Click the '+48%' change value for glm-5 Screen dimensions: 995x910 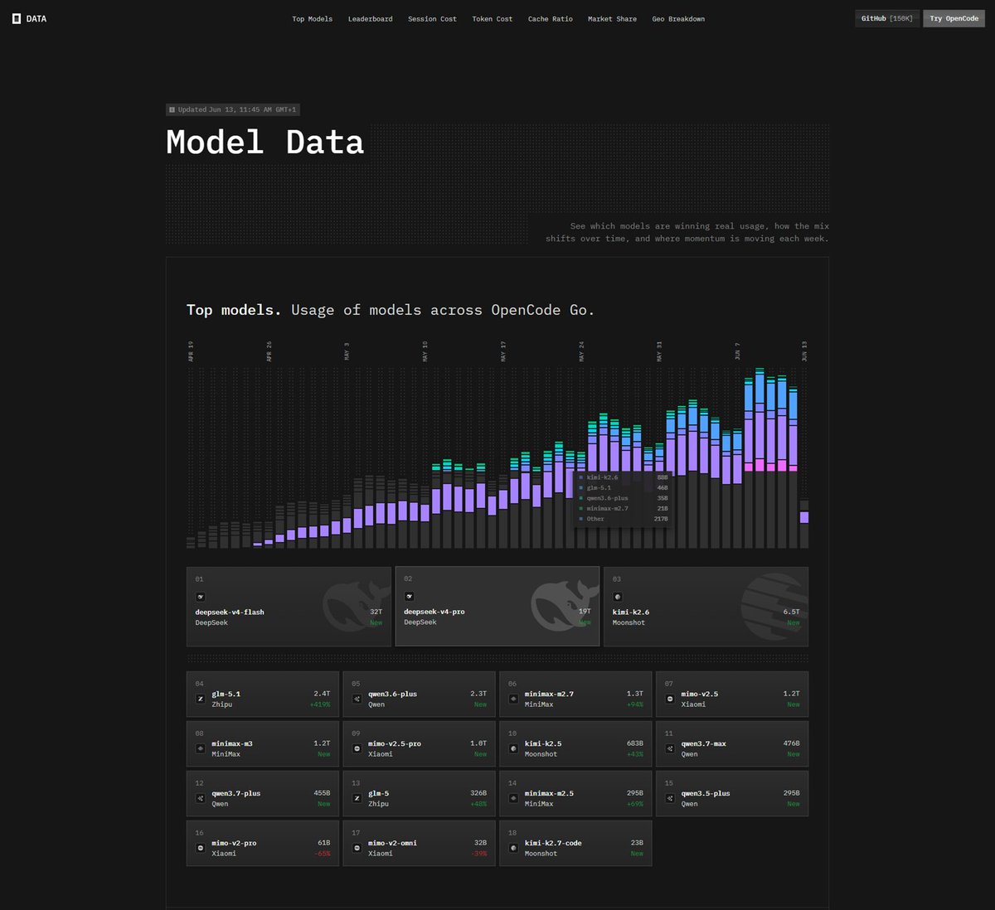[x=478, y=804]
